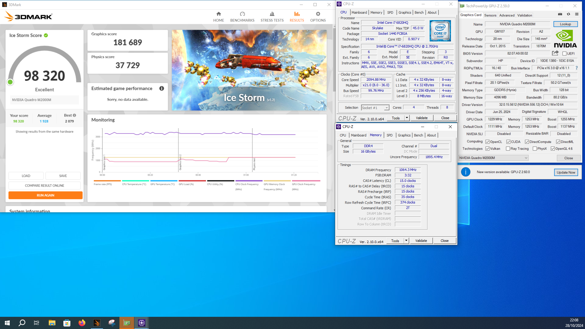Viewport: 585px width, 329px height.
Task: Click Close in lower CPU-Z
Action: click(x=444, y=241)
